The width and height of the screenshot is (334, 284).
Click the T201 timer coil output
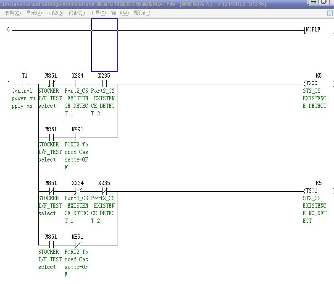[x=312, y=191]
